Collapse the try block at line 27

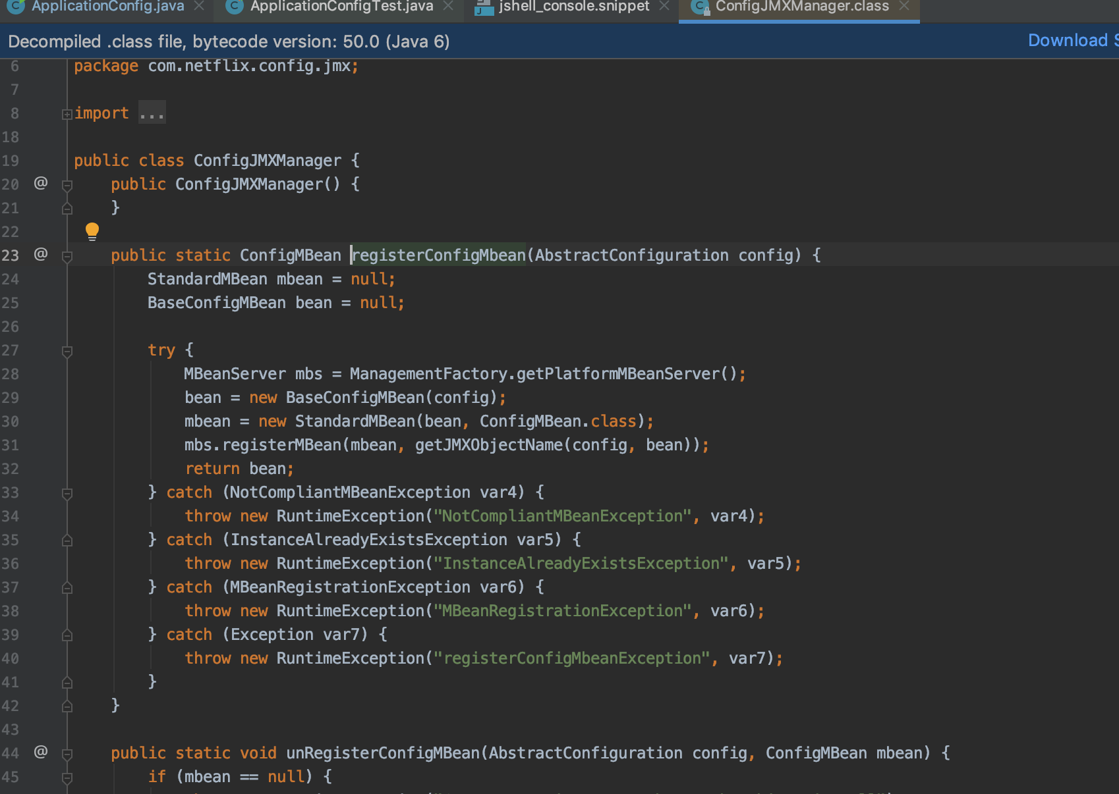pyautogui.click(x=67, y=351)
